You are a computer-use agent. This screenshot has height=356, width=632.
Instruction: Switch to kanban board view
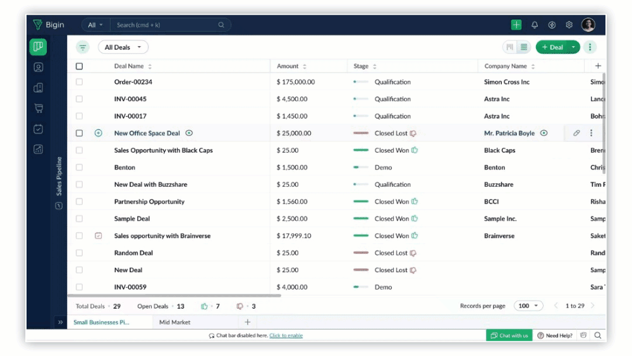510,47
